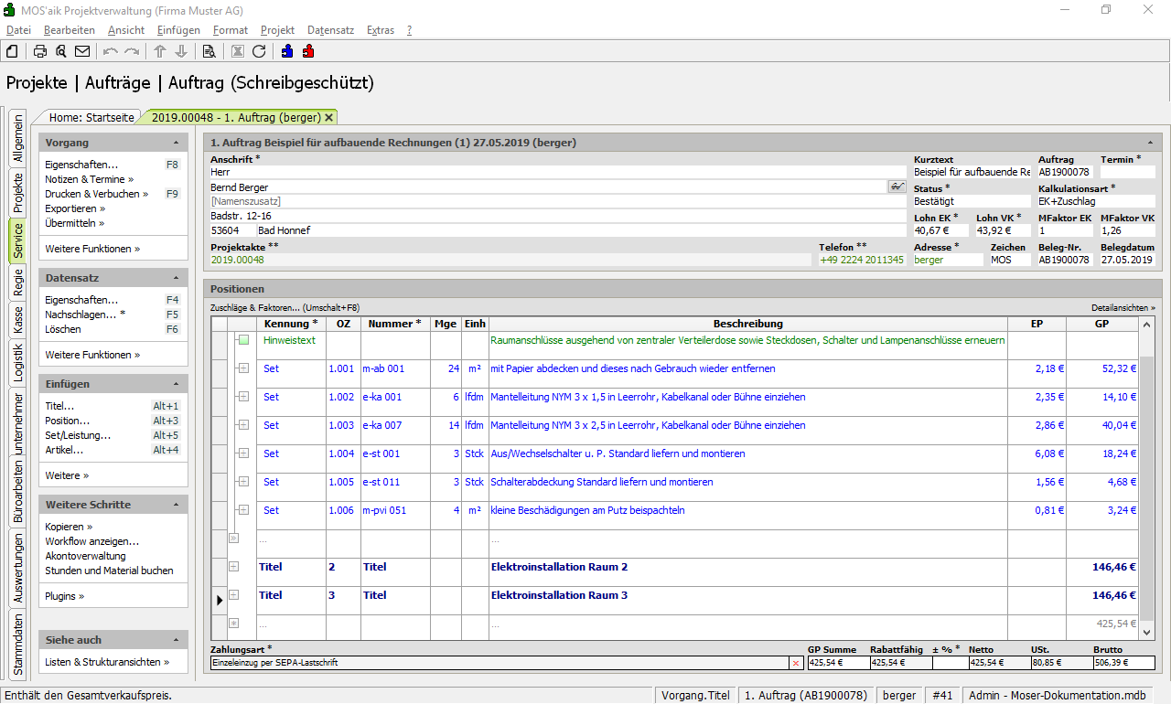Expand Set position 1.001 row
Screen dimensions: 1171x704
243,368
